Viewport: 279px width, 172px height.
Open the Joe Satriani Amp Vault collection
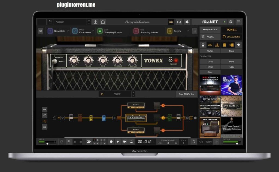[x=231, y=85]
